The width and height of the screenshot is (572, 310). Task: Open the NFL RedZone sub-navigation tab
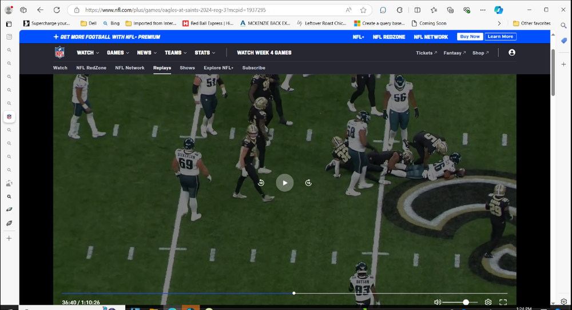click(x=91, y=68)
